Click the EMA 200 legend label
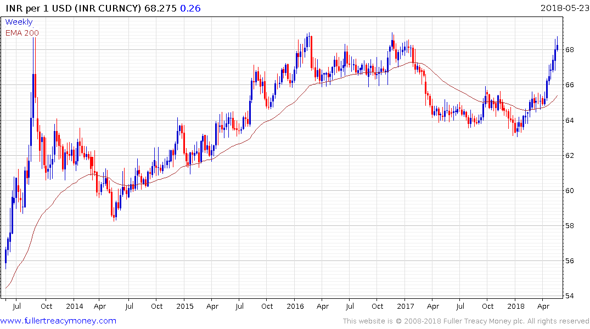Image resolution: width=590 pixels, height=329 pixels. point(22,33)
